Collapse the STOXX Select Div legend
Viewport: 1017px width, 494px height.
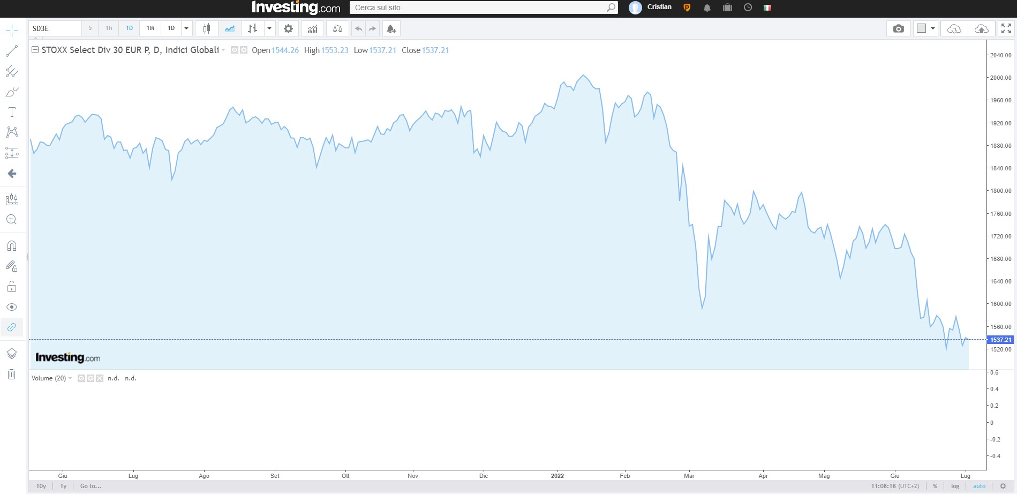(x=35, y=50)
